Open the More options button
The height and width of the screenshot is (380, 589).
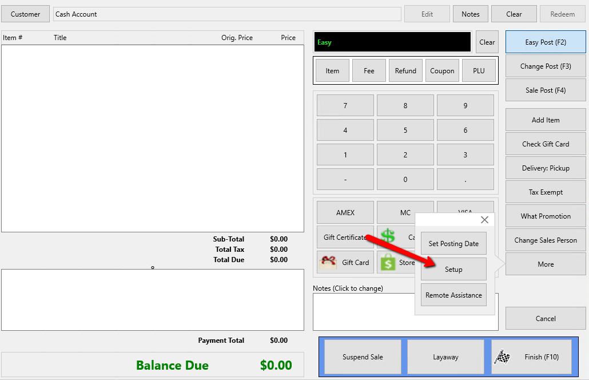click(546, 264)
